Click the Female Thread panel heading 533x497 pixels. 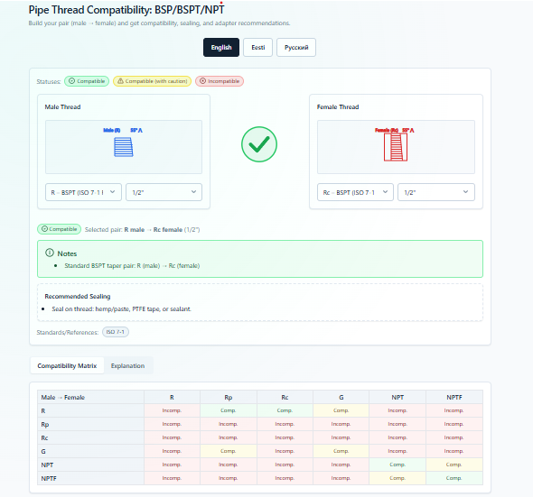pyautogui.click(x=338, y=106)
